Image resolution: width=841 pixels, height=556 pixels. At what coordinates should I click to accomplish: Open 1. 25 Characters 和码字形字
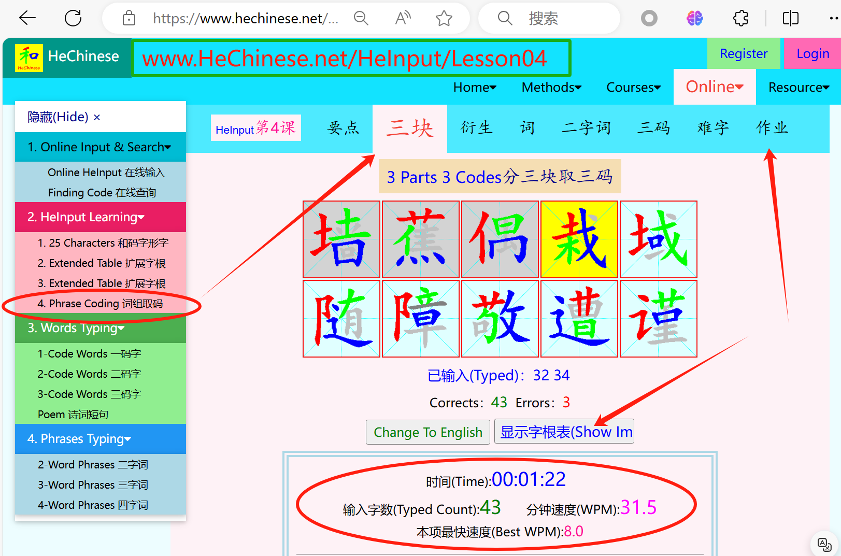pyautogui.click(x=103, y=243)
